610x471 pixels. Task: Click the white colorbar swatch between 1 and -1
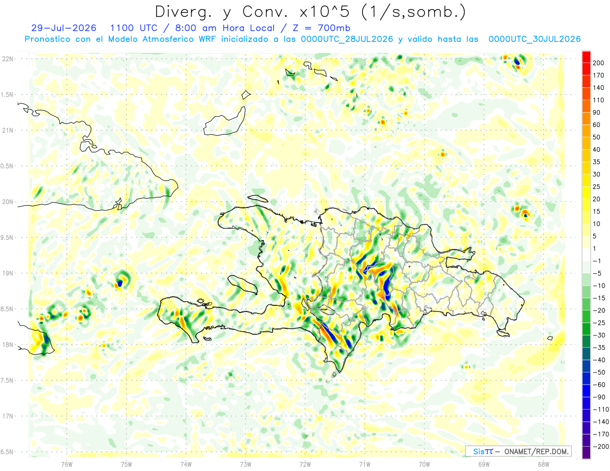(586, 255)
